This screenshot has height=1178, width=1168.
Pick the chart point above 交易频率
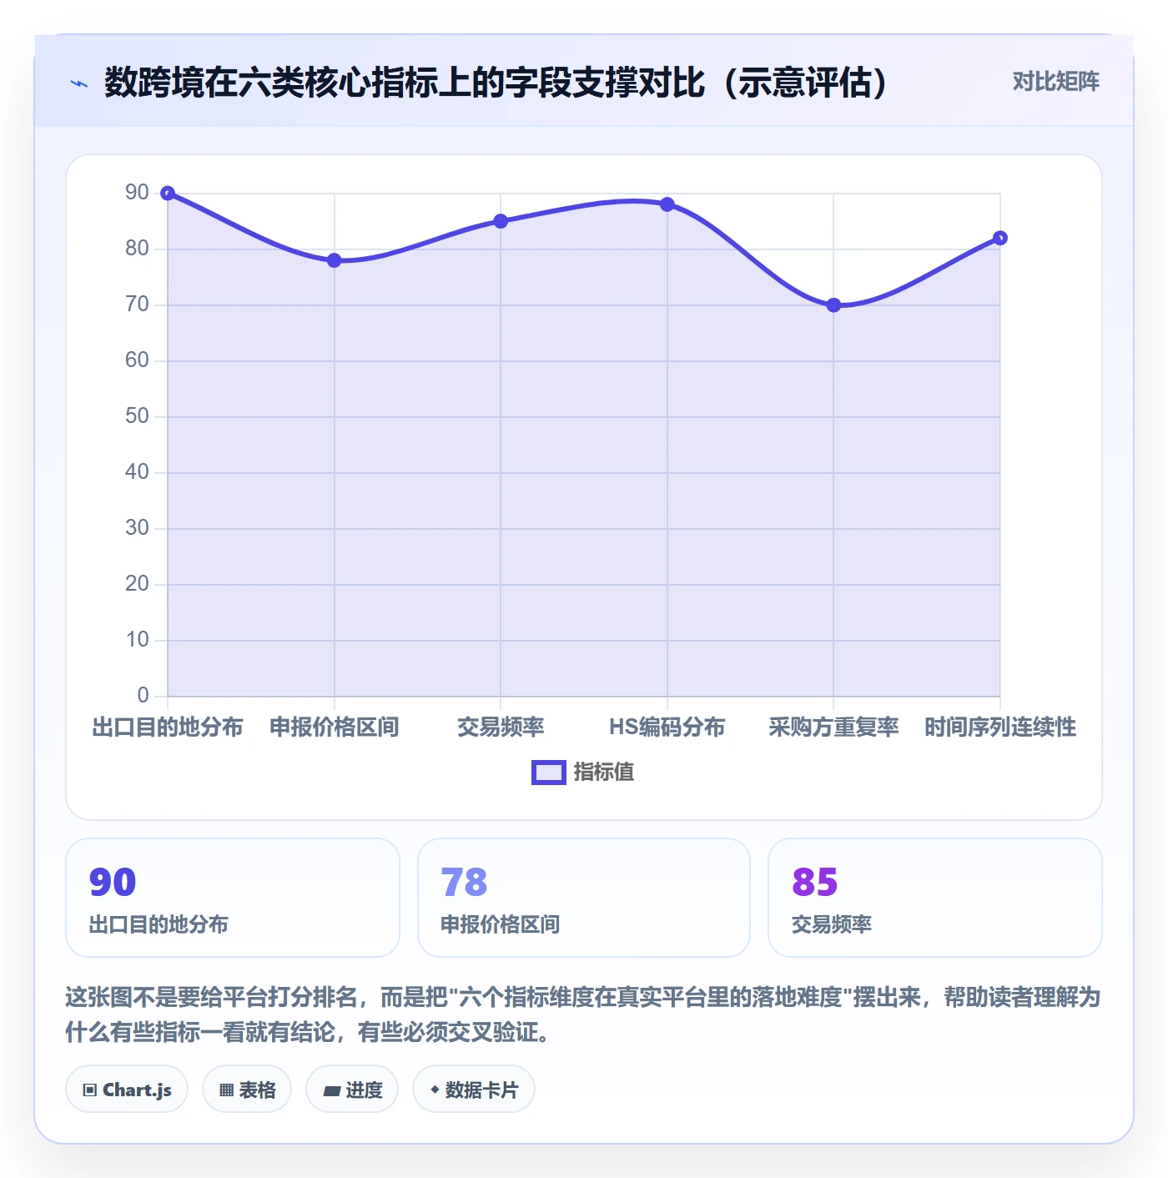[501, 221]
